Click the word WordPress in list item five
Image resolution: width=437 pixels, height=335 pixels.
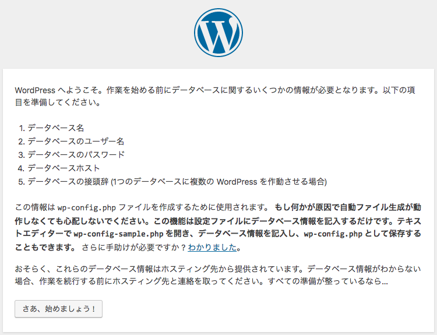pyautogui.click(x=237, y=182)
